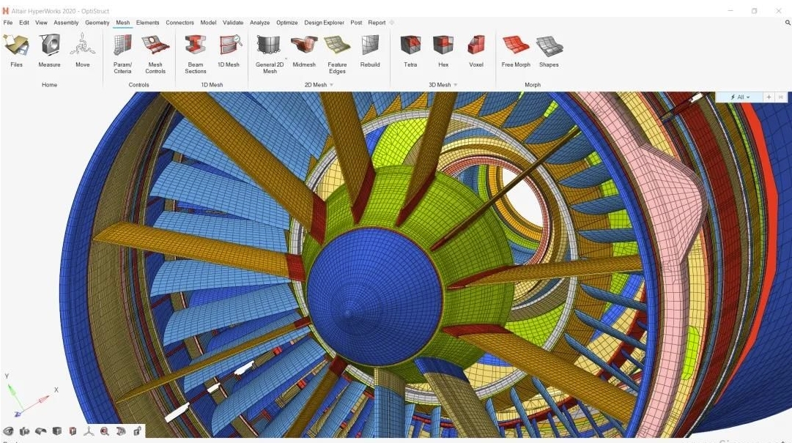
Task: Open the File menu
Action: (x=8, y=23)
